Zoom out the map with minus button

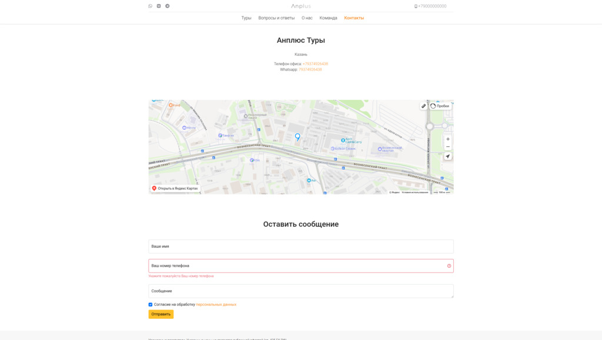click(x=448, y=147)
